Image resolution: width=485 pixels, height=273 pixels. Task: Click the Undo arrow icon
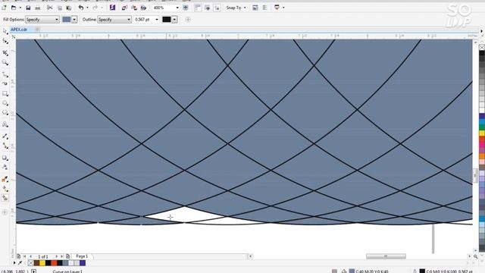[81, 8]
